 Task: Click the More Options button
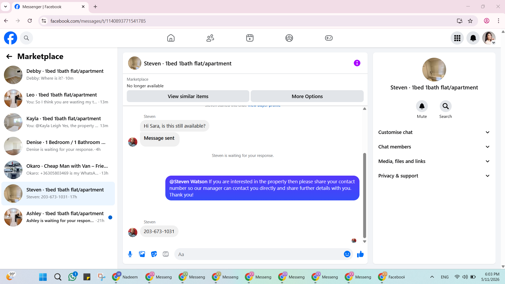[307, 97]
